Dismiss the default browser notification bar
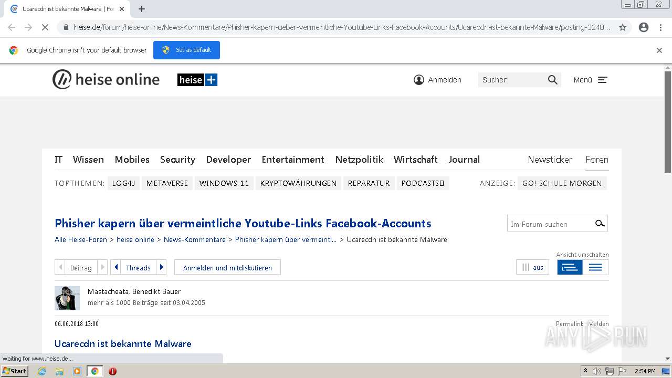672x378 pixels. click(x=659, y=50)
